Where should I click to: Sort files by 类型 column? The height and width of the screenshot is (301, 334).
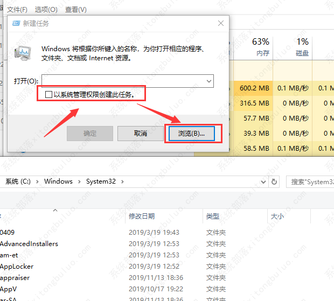pos(213,216)
